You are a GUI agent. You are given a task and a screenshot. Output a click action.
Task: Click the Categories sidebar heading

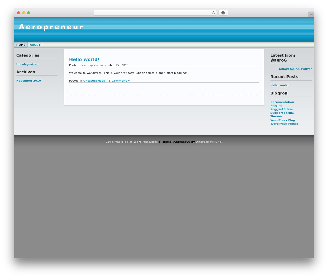(28, 55)
